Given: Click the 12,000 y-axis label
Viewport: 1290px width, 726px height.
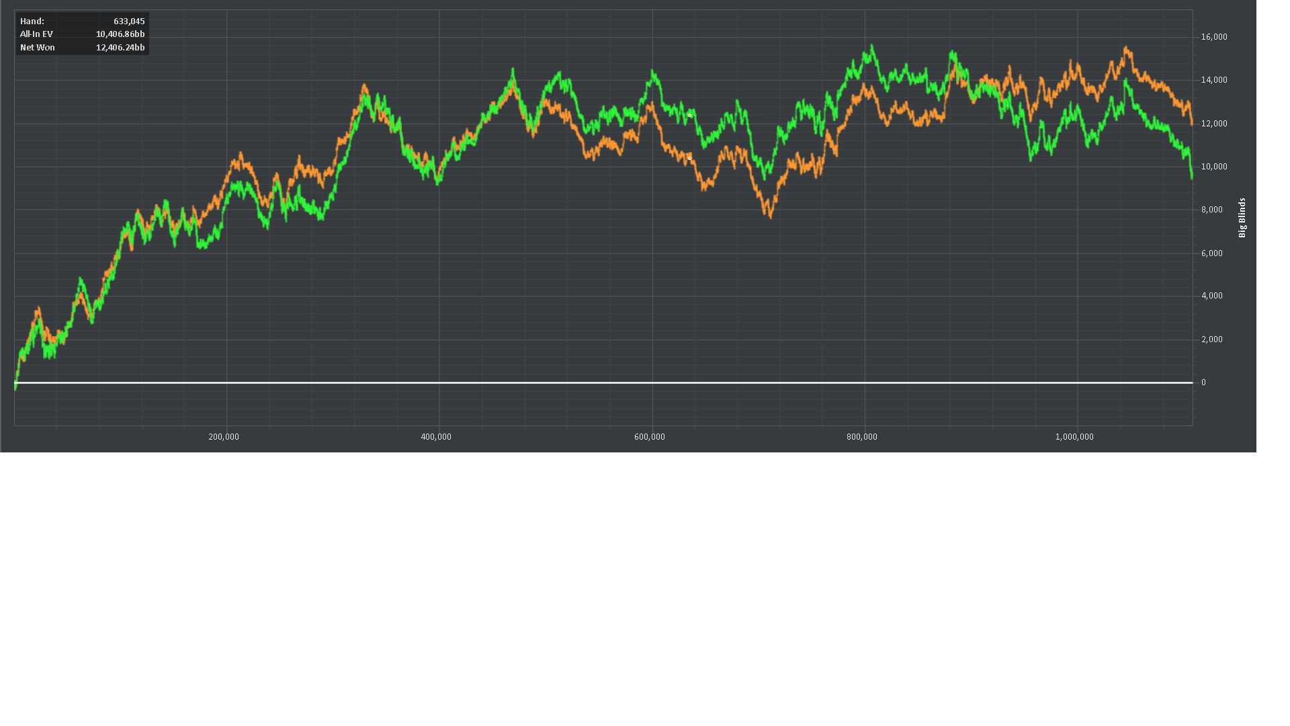Looking at the screenshot, I should 1214,124.
